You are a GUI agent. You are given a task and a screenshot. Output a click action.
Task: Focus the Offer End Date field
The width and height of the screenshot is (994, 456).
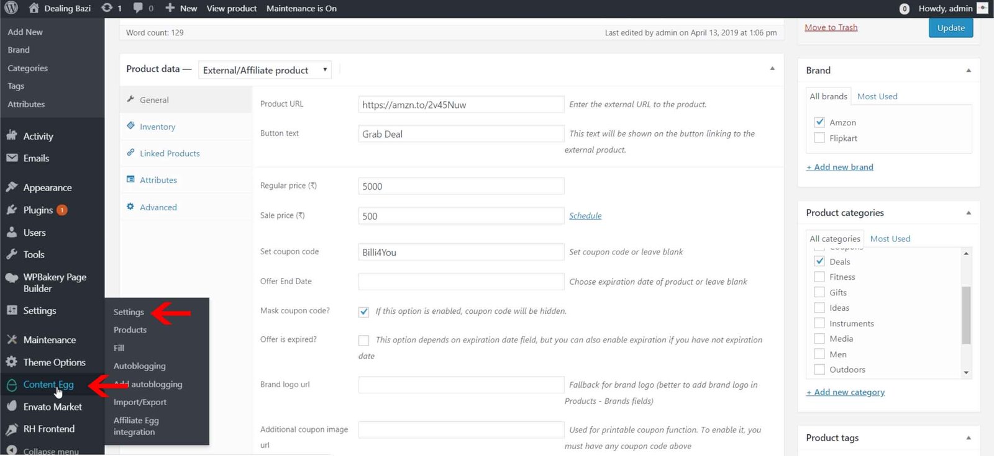[461, 282]
